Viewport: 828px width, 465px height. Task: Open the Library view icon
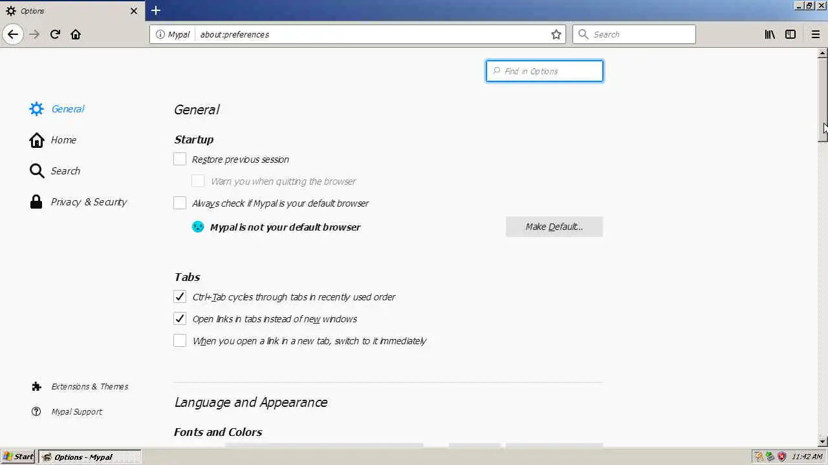[x=770, y=34]
